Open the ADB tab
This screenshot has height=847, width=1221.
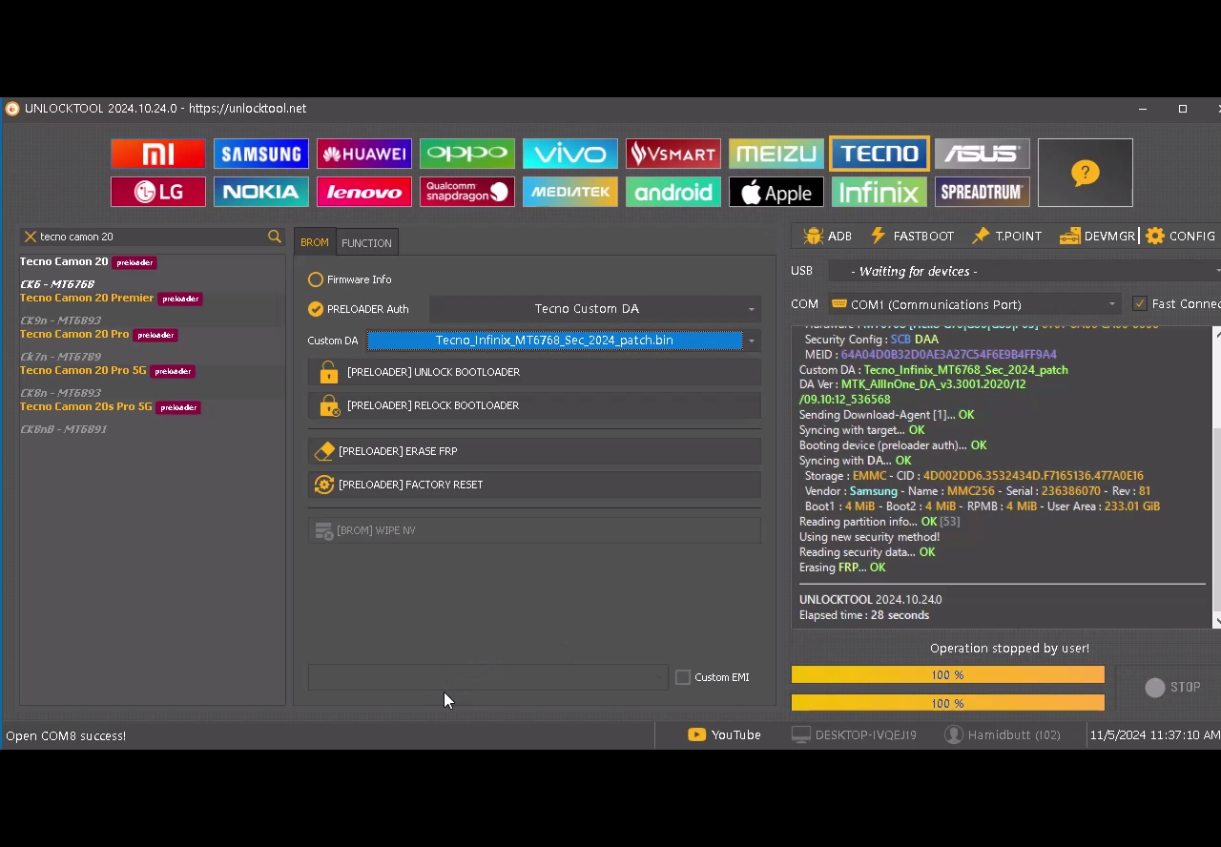(x=828, y=236)
